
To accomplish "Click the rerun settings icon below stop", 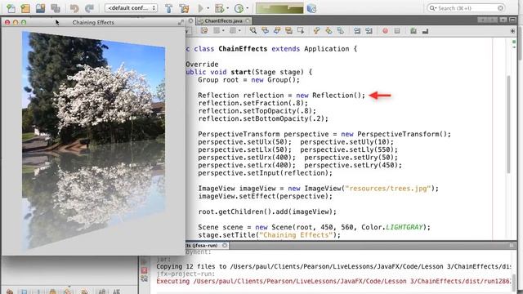I will pos(144,278).
